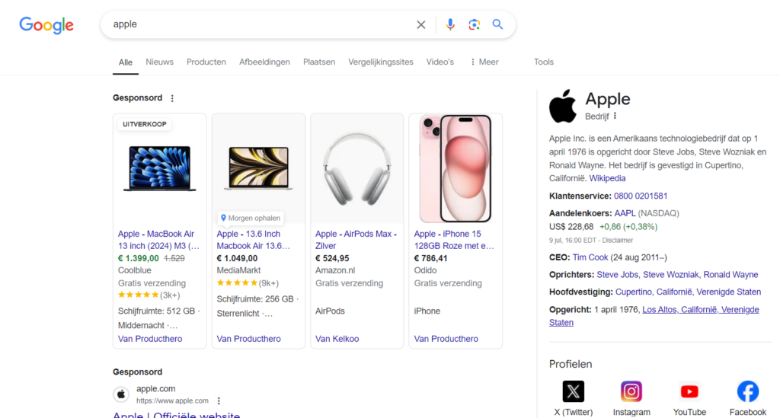Call Klantenservice number 0800 0201581

tap(641, 196)
